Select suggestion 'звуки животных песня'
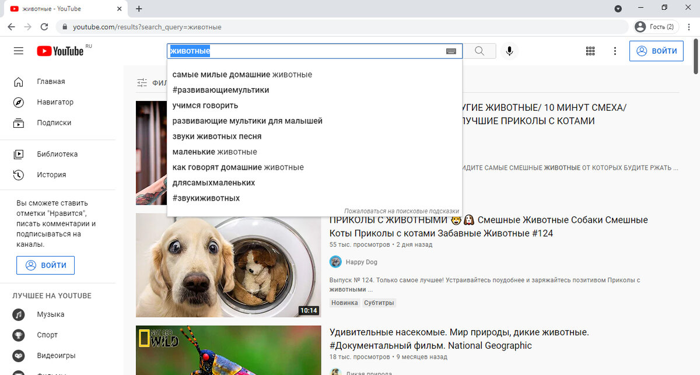The image size is (700, 375). [x=216, y=136]
